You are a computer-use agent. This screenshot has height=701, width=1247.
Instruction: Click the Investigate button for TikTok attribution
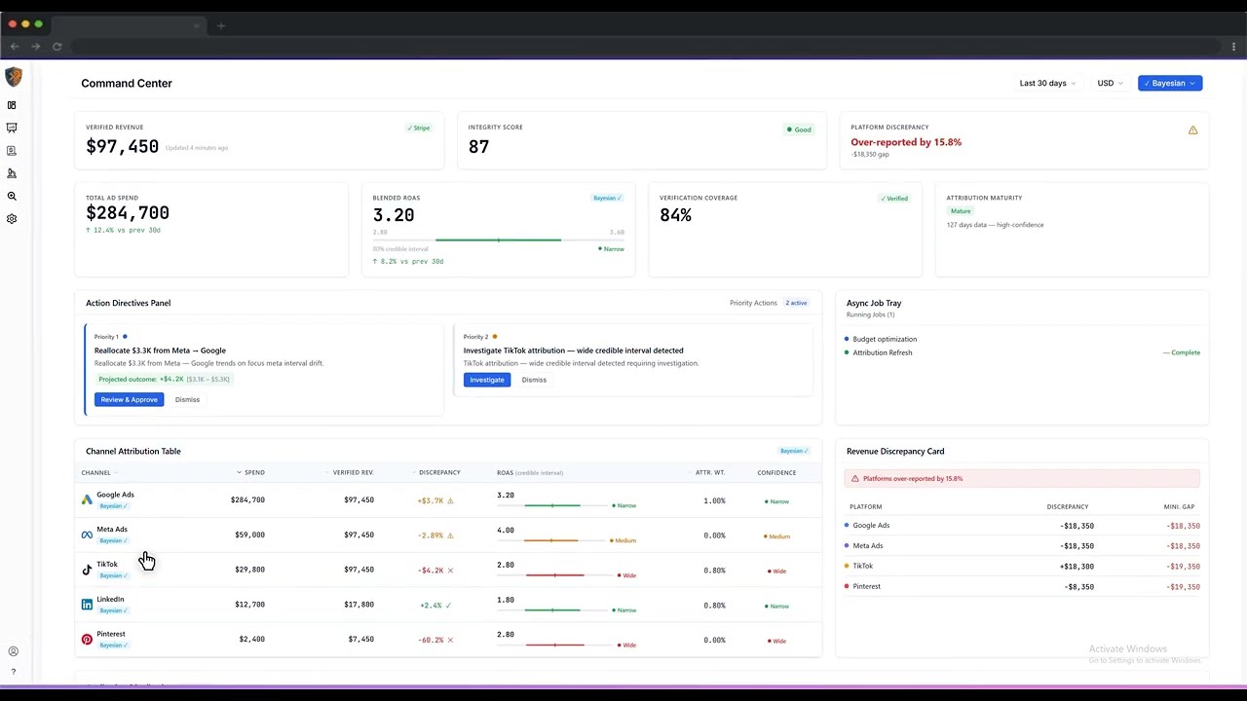click(x=487, y=380)
